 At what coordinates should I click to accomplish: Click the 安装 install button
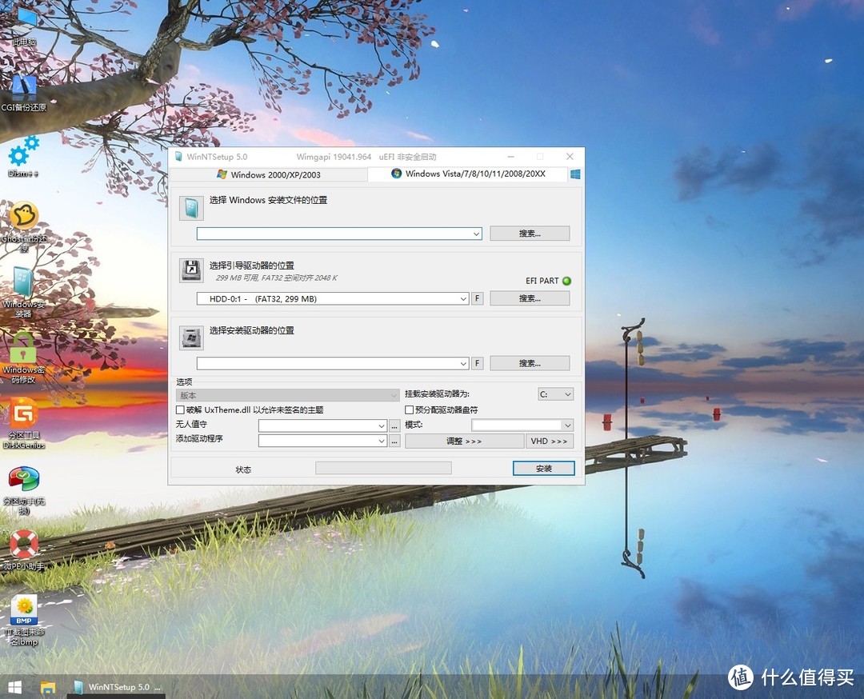(544, 468)
